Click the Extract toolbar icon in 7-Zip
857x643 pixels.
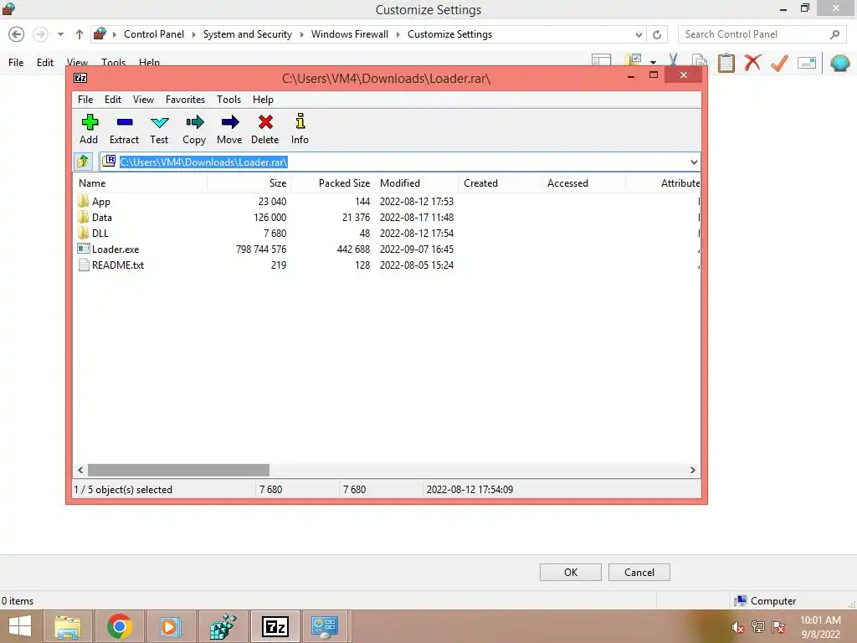point(125,122)
